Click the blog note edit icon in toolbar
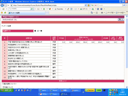This screenshot has width=128, height=96. coord(71,9)
